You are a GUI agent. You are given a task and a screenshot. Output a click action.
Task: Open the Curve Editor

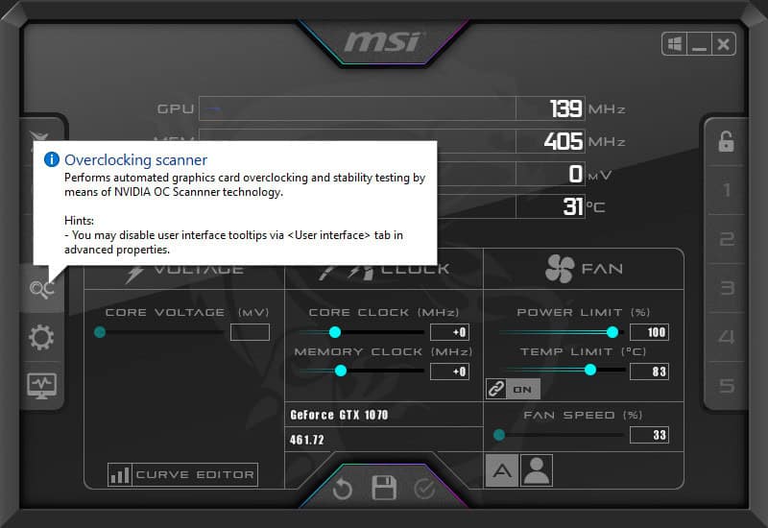point(182,474)
